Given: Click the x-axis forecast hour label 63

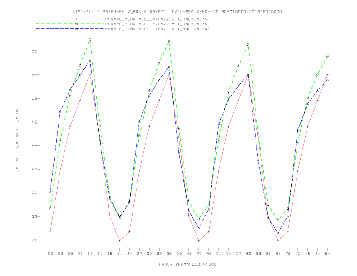Looking at the screenshot, I should click(x=258, y=253).
